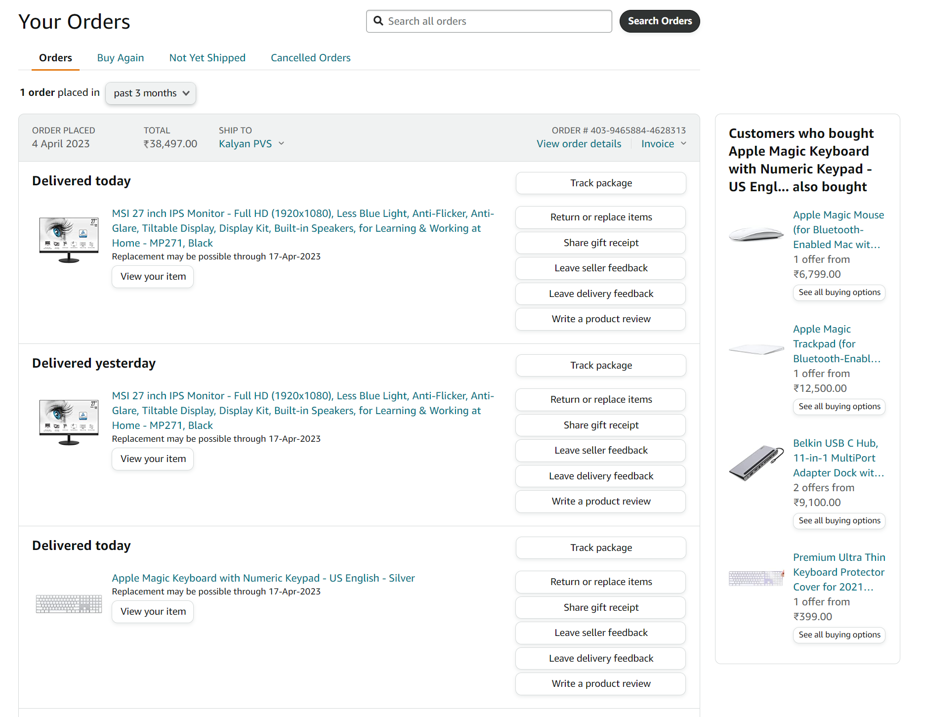Click Belkin USB C Hub product image
The height and width of the screenshot is (717, 925).
(x=757, y=463)
